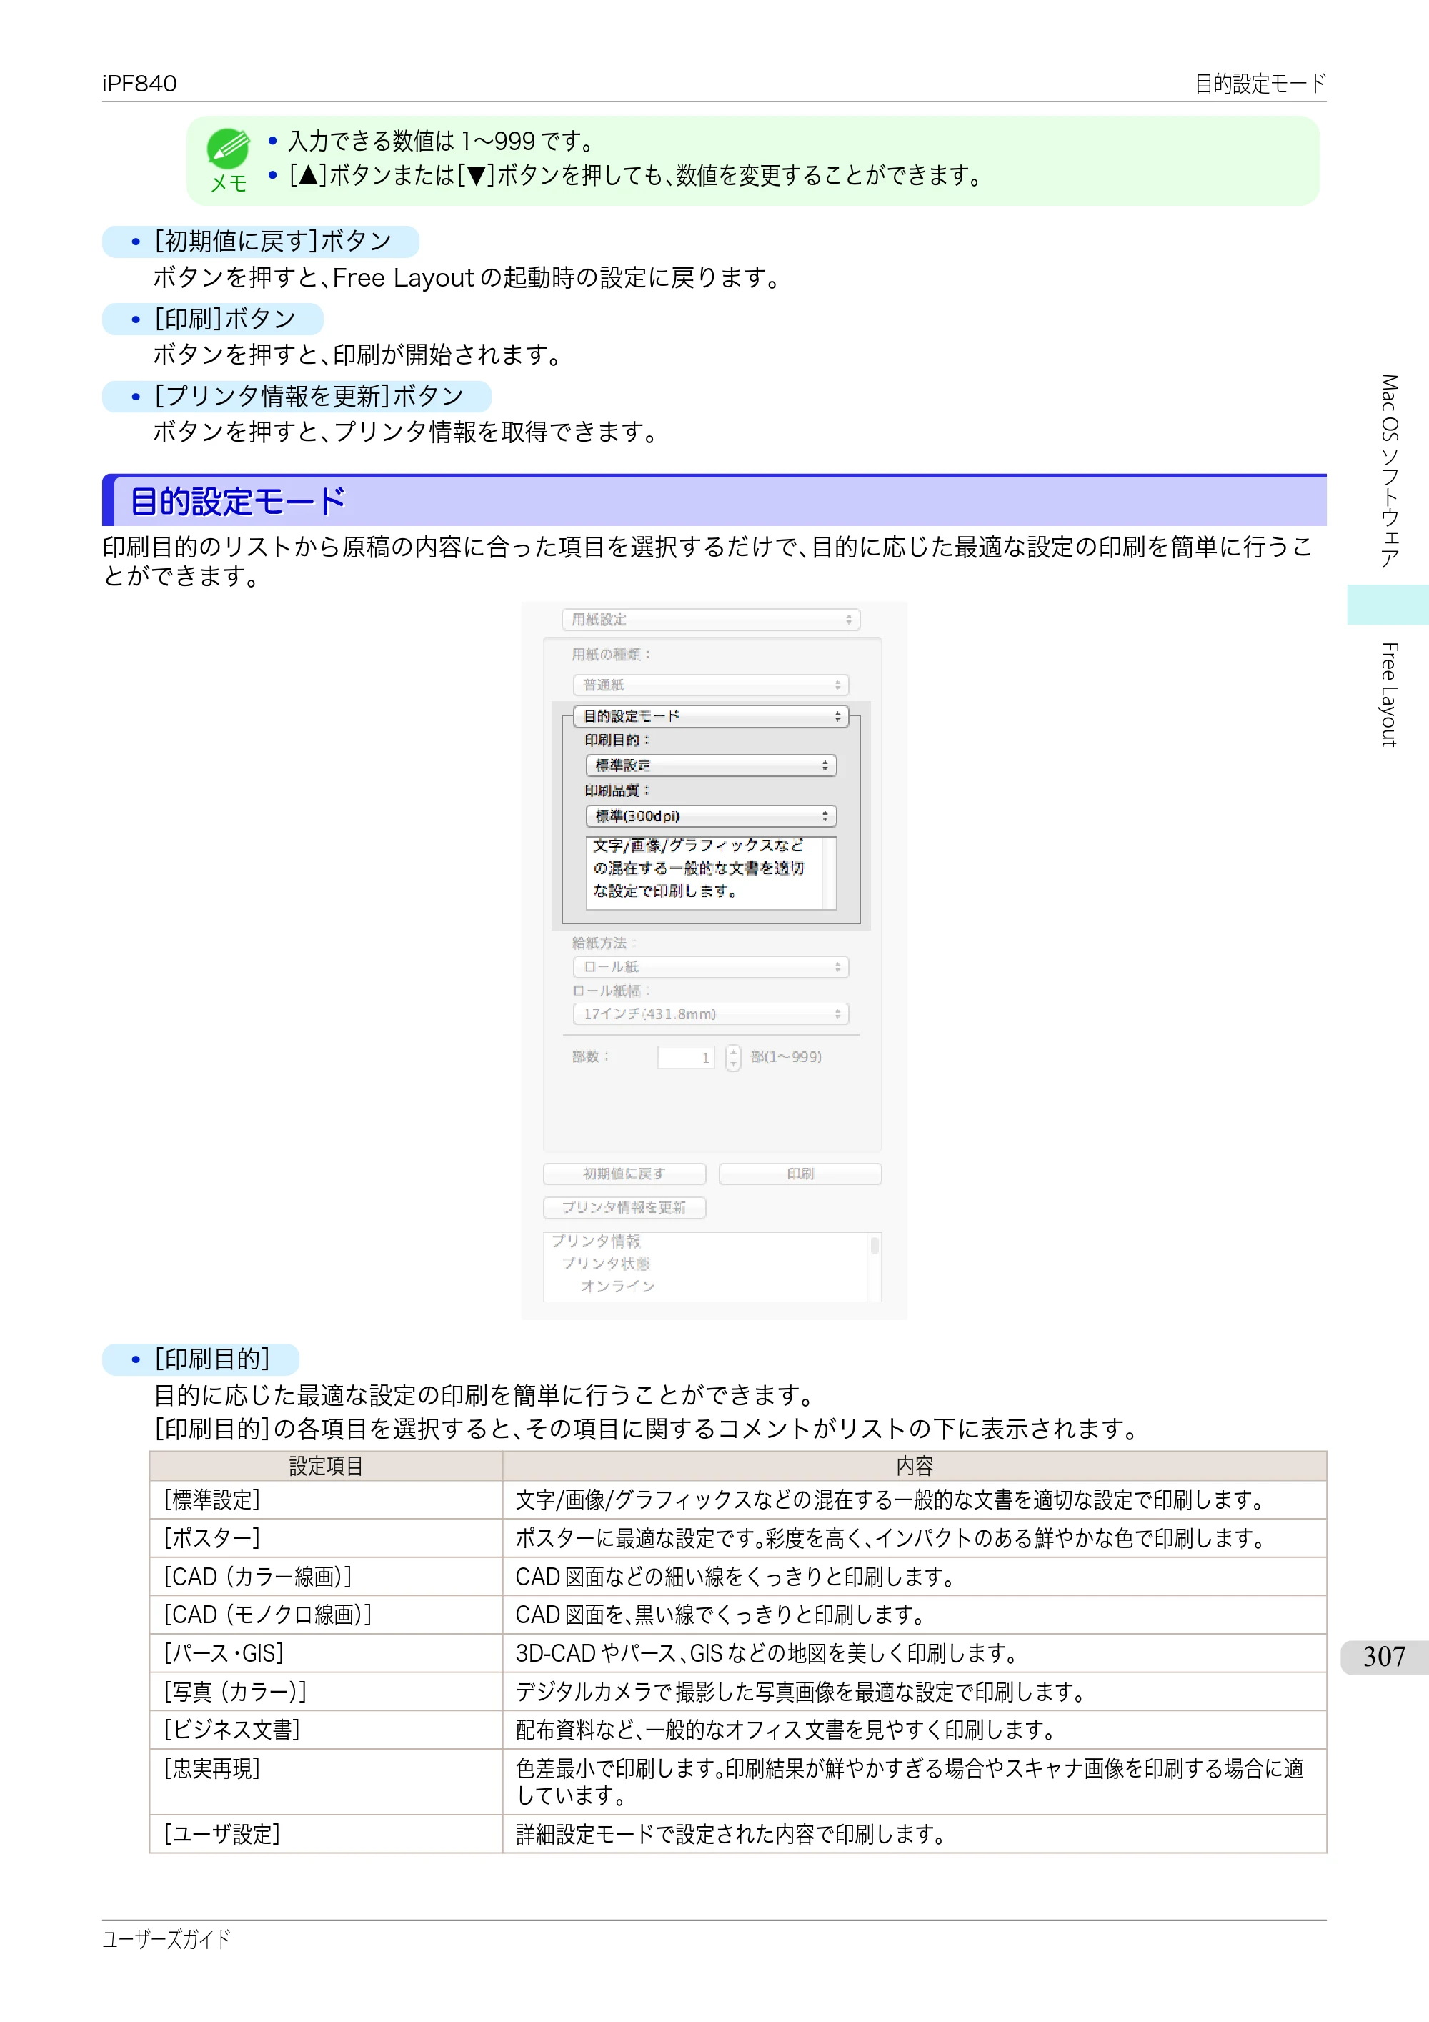The width and height of the screenshot is (1429, 2022).
Task: Click the [写真 (カラー)] table cell
Action: pyautogui.click(x=326, y=1692)
